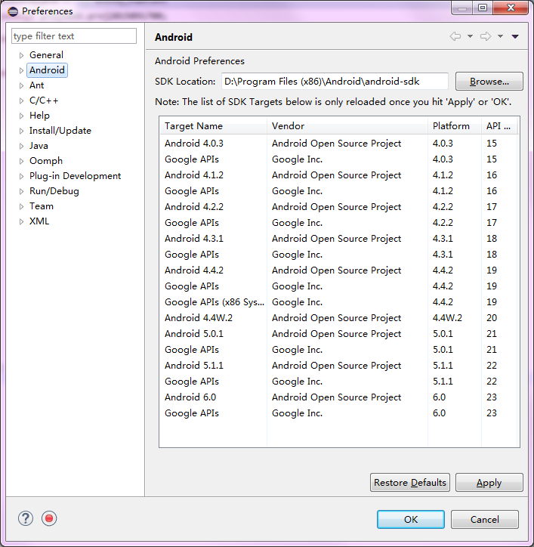Select Install/Update preferences category
534x547 pixels.
(60, 131)
